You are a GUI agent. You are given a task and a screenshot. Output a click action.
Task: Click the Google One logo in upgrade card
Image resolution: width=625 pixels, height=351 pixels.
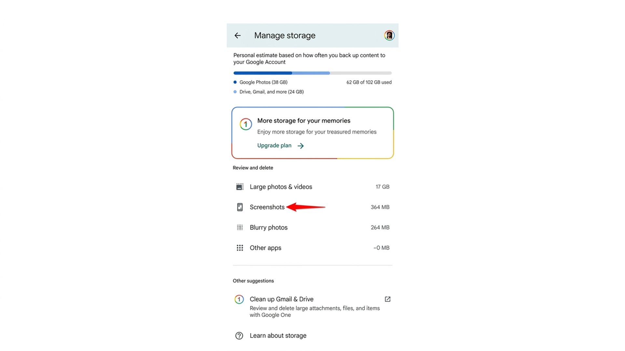pyautogui.click(x=246, y=124)
